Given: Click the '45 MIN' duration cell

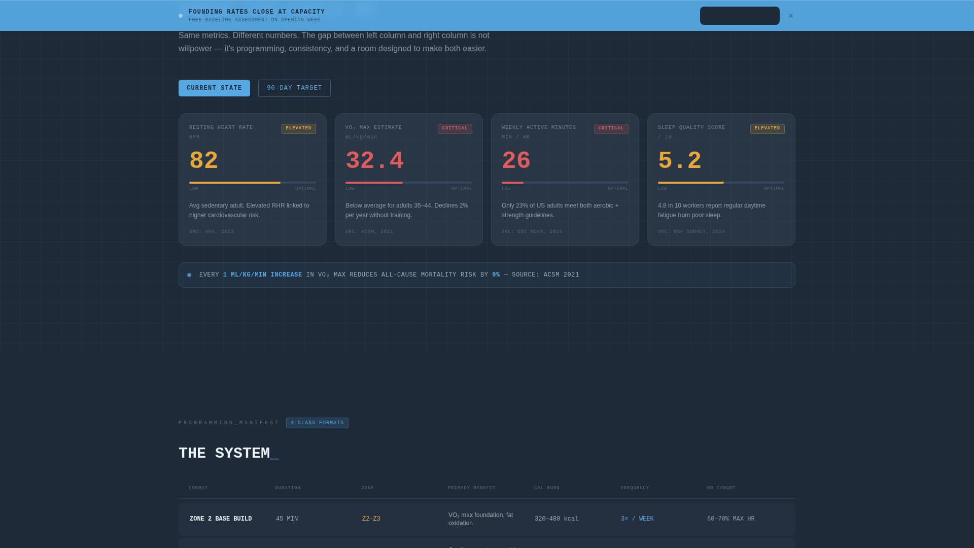Looking at the screenshot, I should point(287,519).
